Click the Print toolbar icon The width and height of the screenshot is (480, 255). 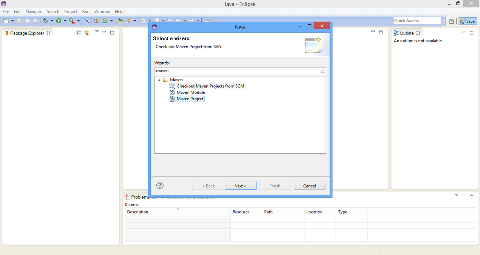click(35, 21)
